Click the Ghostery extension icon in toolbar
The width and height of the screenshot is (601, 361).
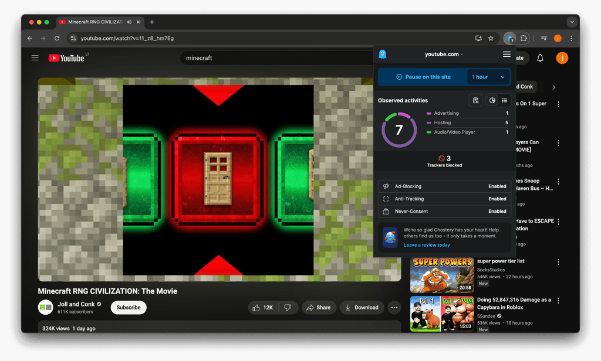[510, 38]
